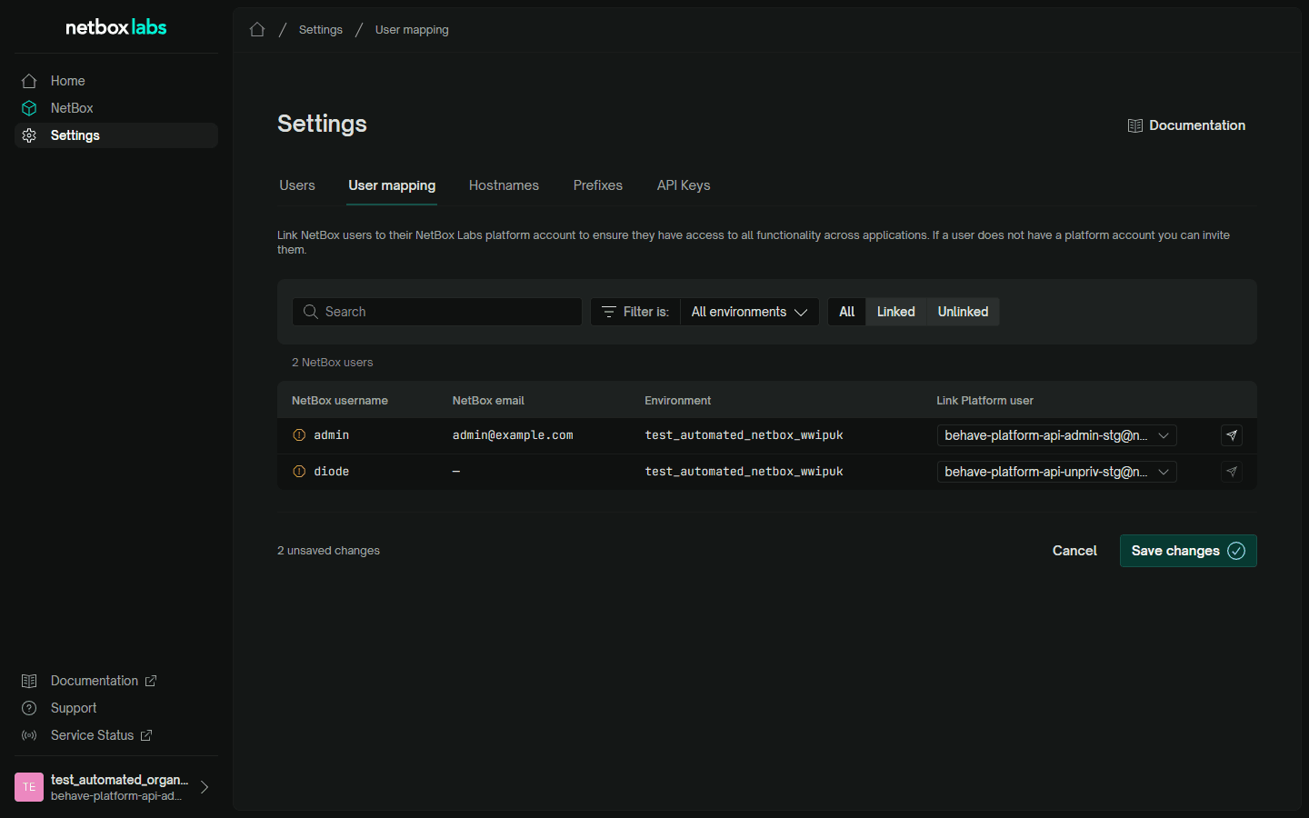Filter to Unlinked users

pos(963,312)
